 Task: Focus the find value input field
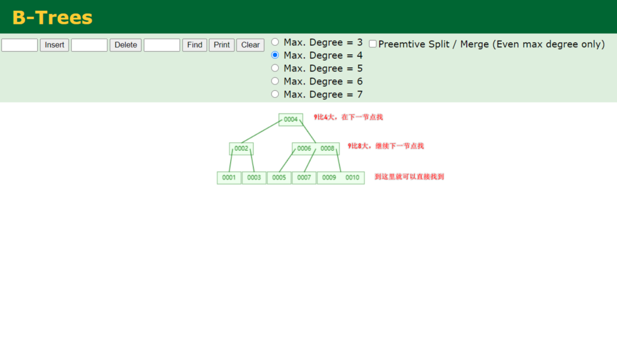[x=162, y=45]
